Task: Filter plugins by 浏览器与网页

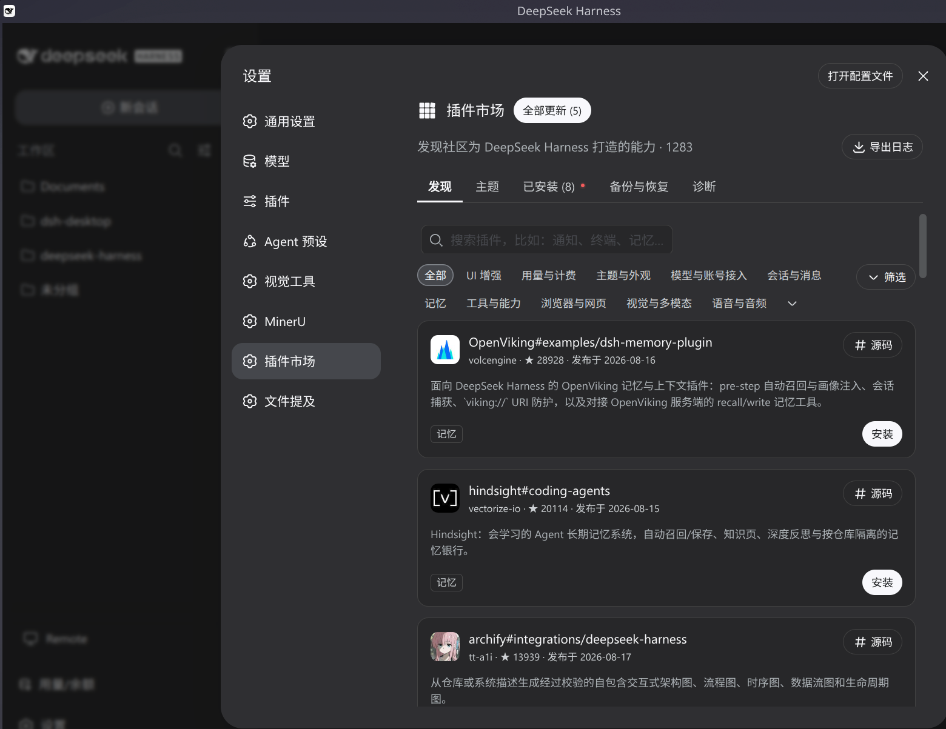Action: 574,303
